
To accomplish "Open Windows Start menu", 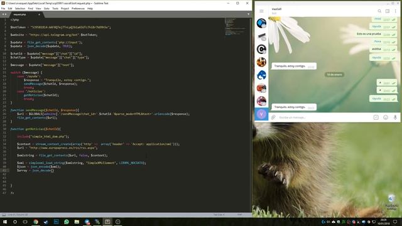I will [x=5, y=222].
